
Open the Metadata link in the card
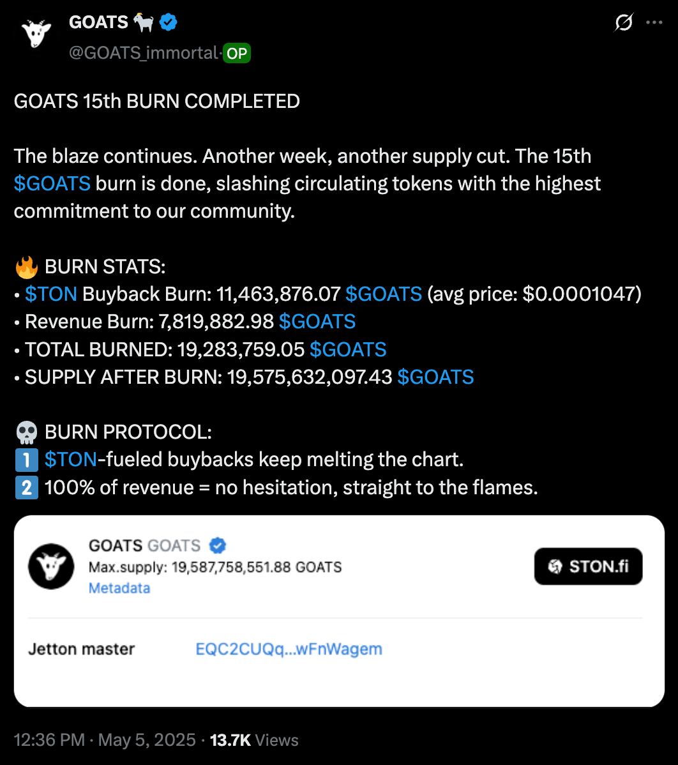pos(119,588)
